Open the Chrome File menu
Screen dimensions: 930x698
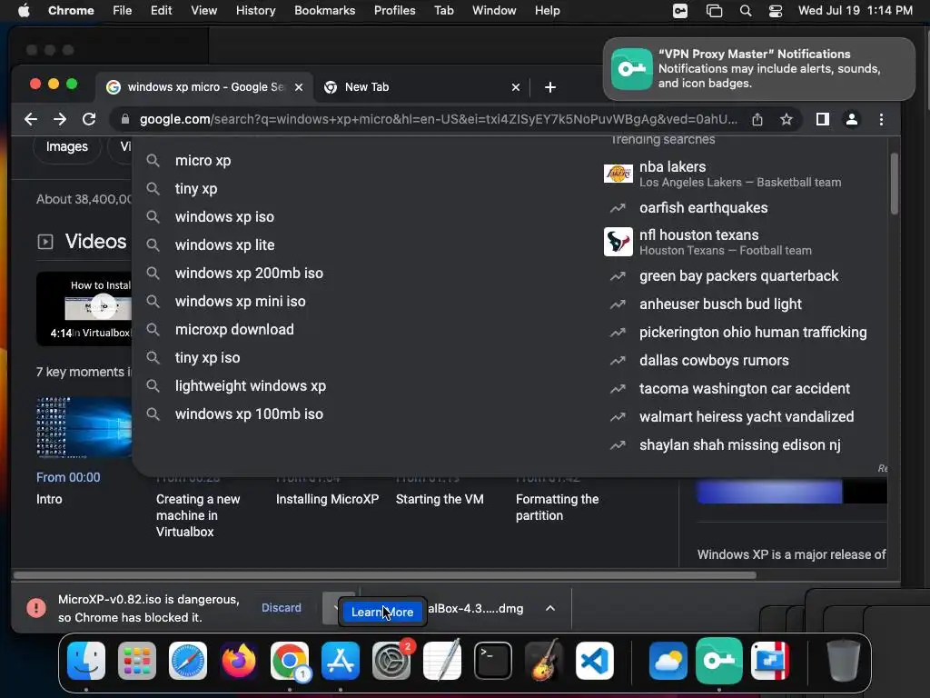coord(123,11)
